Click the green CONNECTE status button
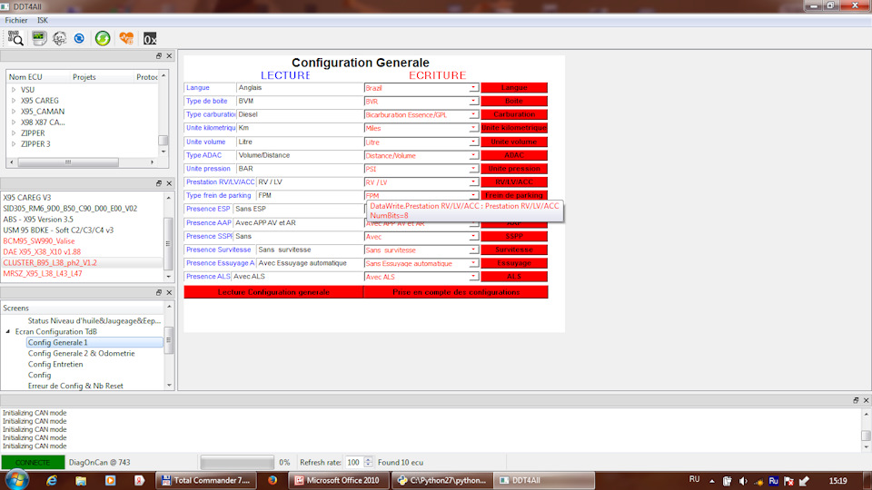The image size is (872, 490). pos(33,463)
